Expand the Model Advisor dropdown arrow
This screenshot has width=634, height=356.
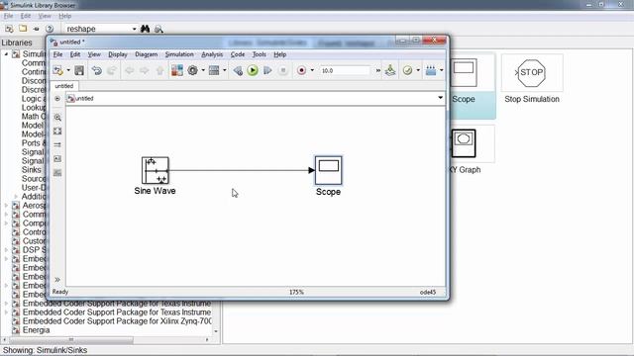coord(418,70)
